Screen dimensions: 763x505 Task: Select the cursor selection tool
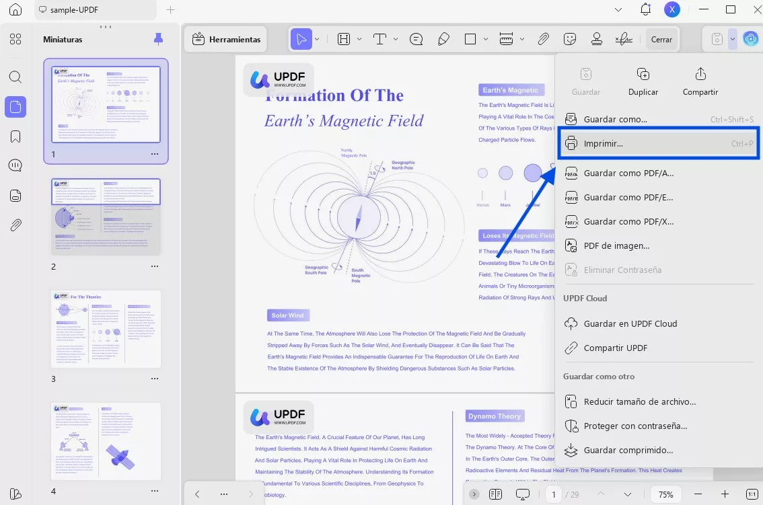(x=301, y=40)
